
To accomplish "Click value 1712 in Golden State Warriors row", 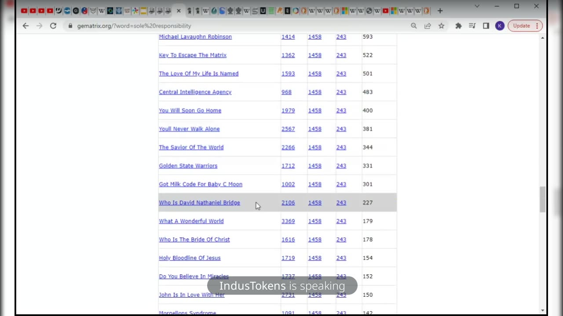I will [288, 166].
